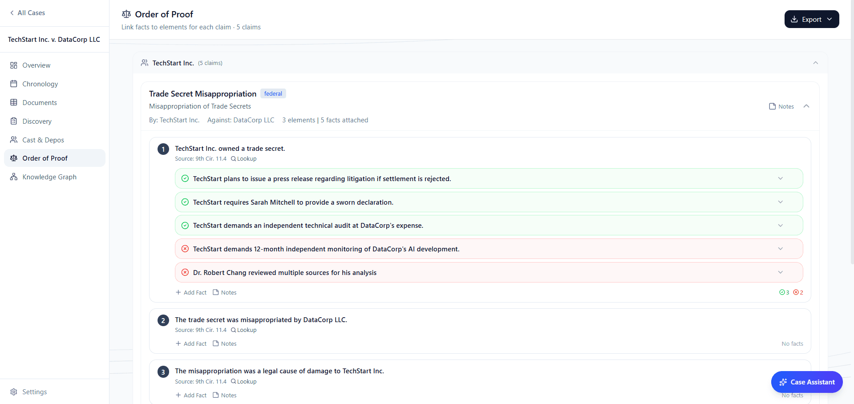The image size is (854, 404).
Task: Click the Chronology calendar icon
Action: click(x=14, y=84)
